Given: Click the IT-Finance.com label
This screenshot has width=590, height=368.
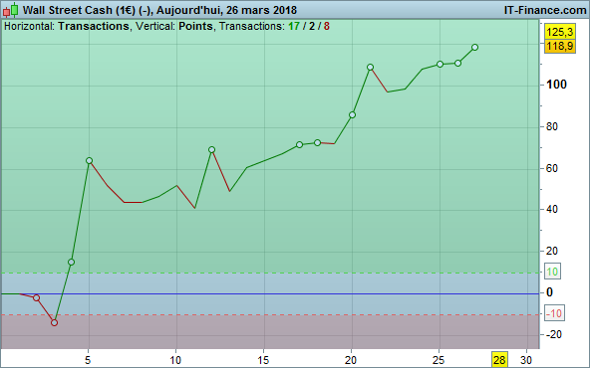Looking at the screenshot, I should (x=545, y=10).
